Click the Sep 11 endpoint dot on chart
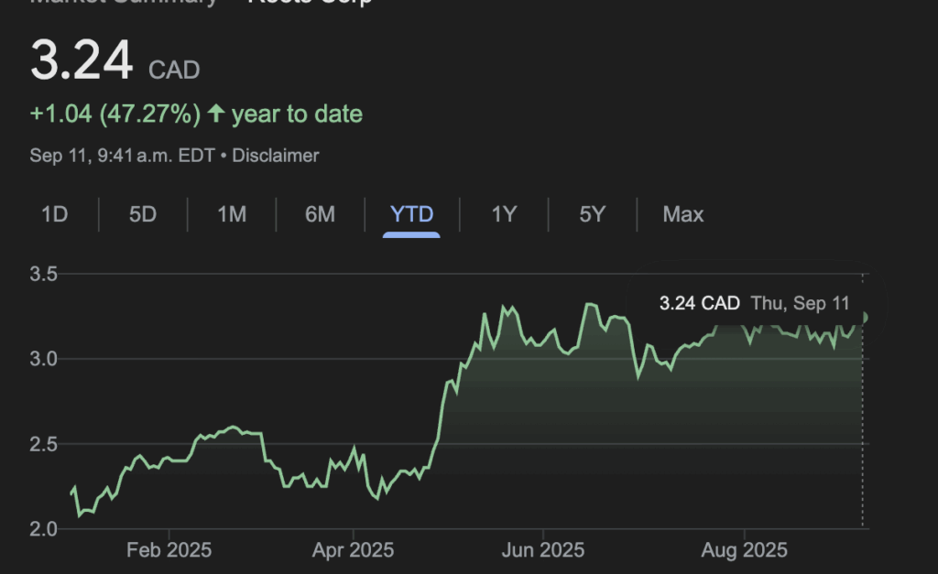This screenshot has height=574, width=938. coord(865,318)
